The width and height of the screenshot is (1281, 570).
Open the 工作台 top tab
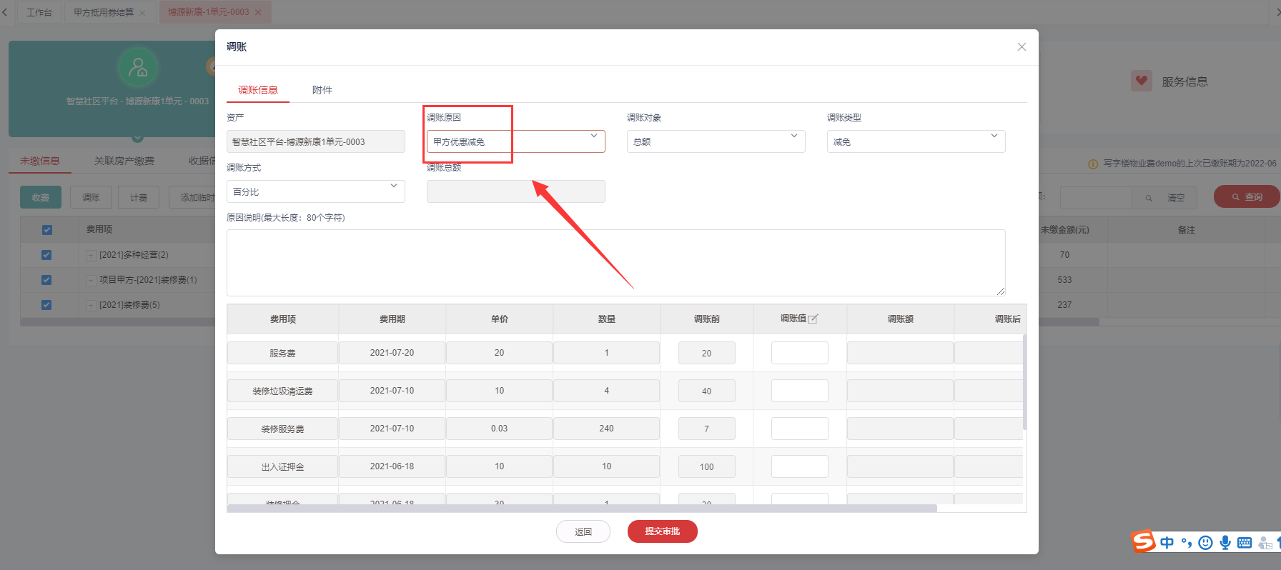(39, 12)
